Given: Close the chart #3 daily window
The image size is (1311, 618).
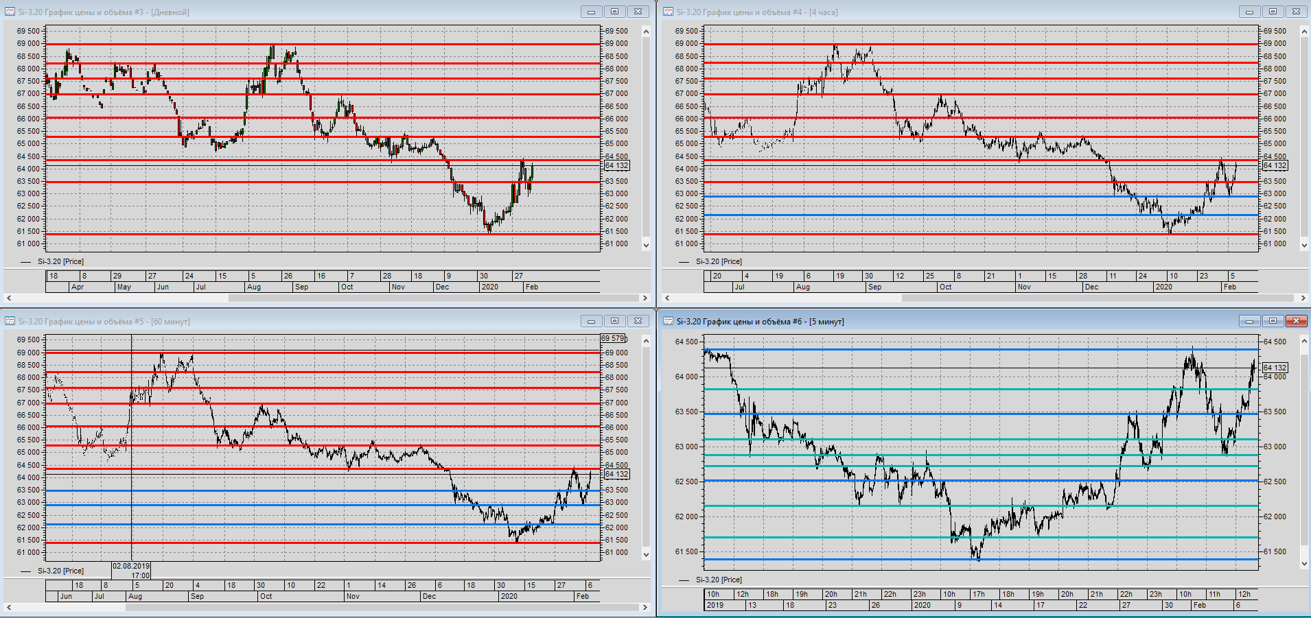Looking at the screenshot, I should click(638, 12).
